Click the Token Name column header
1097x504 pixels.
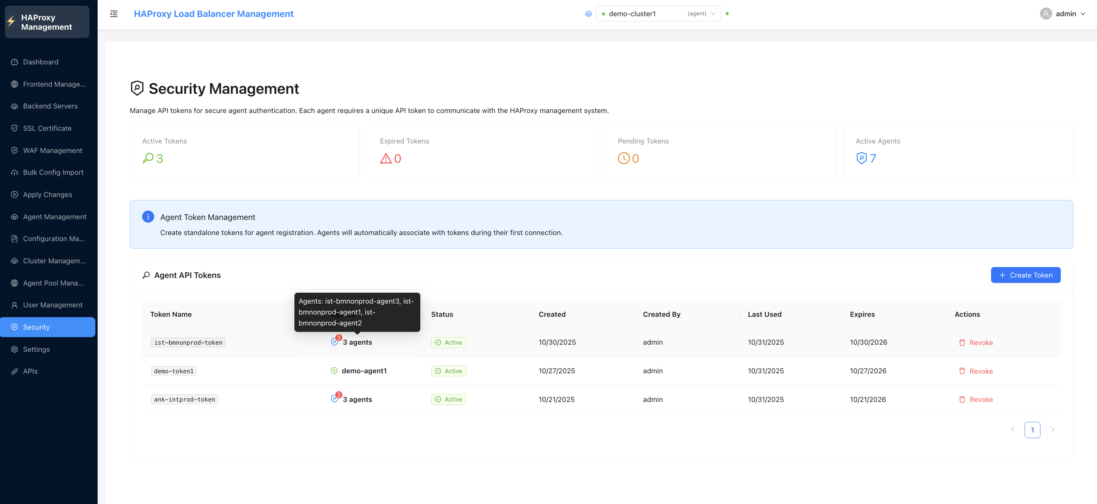tap(171, 314)
